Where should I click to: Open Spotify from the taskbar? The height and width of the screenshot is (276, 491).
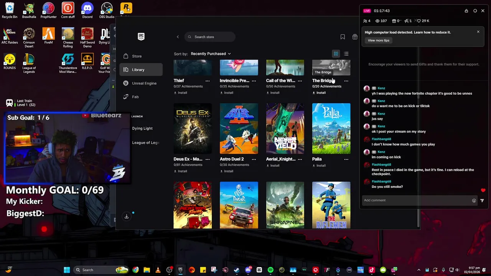pos(270,270)
